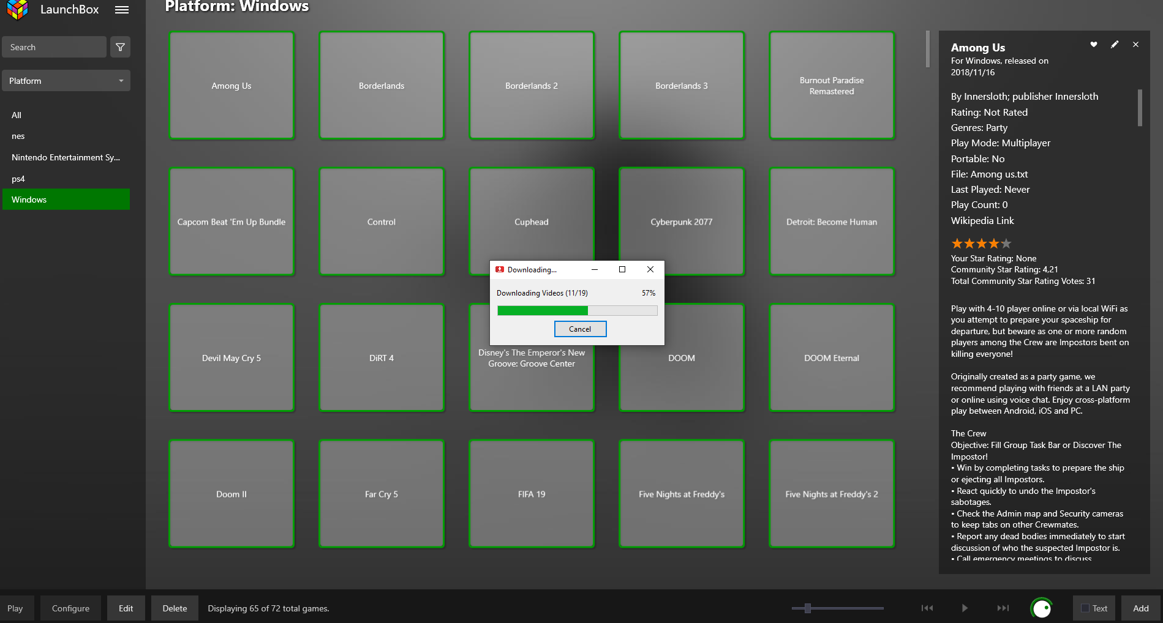Select the Doom II game tile
Image resolution: width=1163 pixels, height=623 pixels.
(x=231, y=494)
